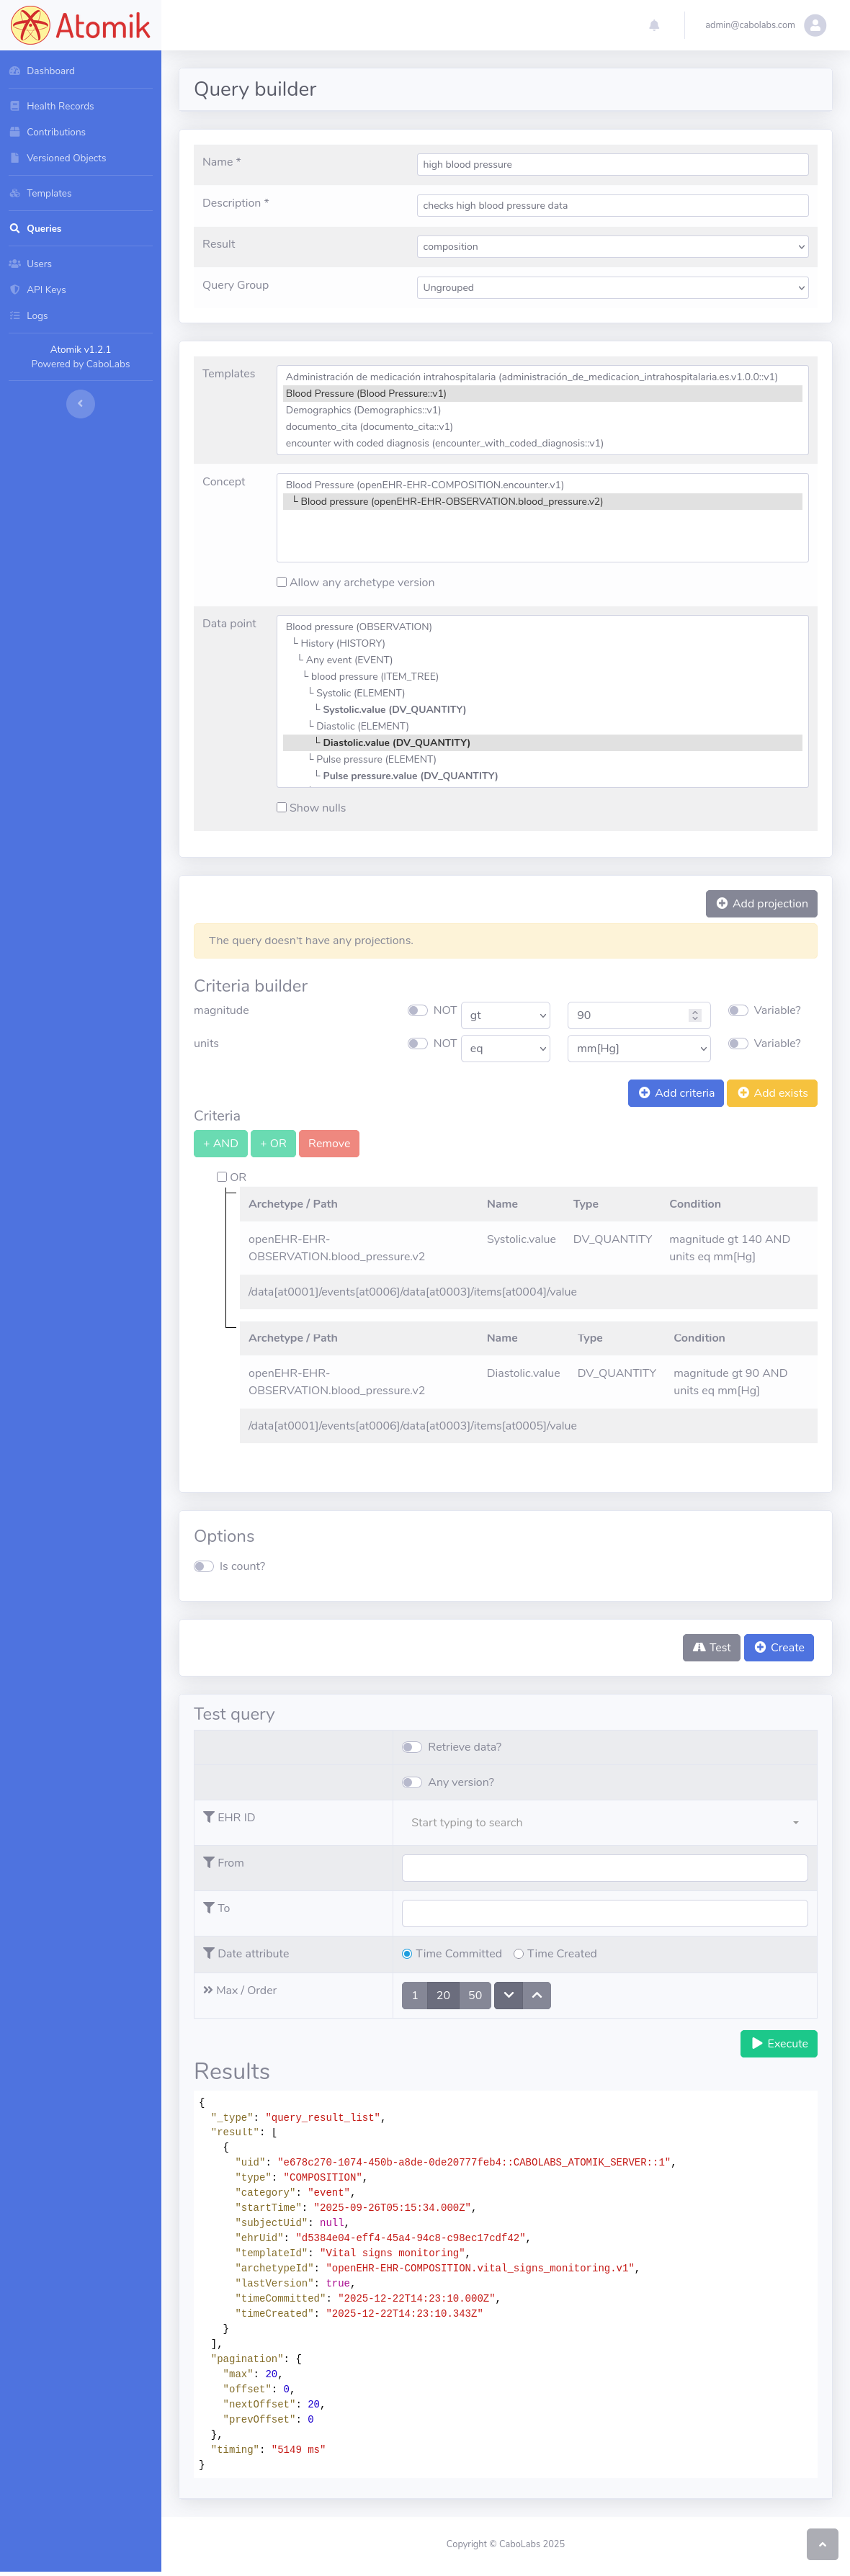Toggle the Is count? switch
850x2576 pixels.
[x=204, y=1566]
